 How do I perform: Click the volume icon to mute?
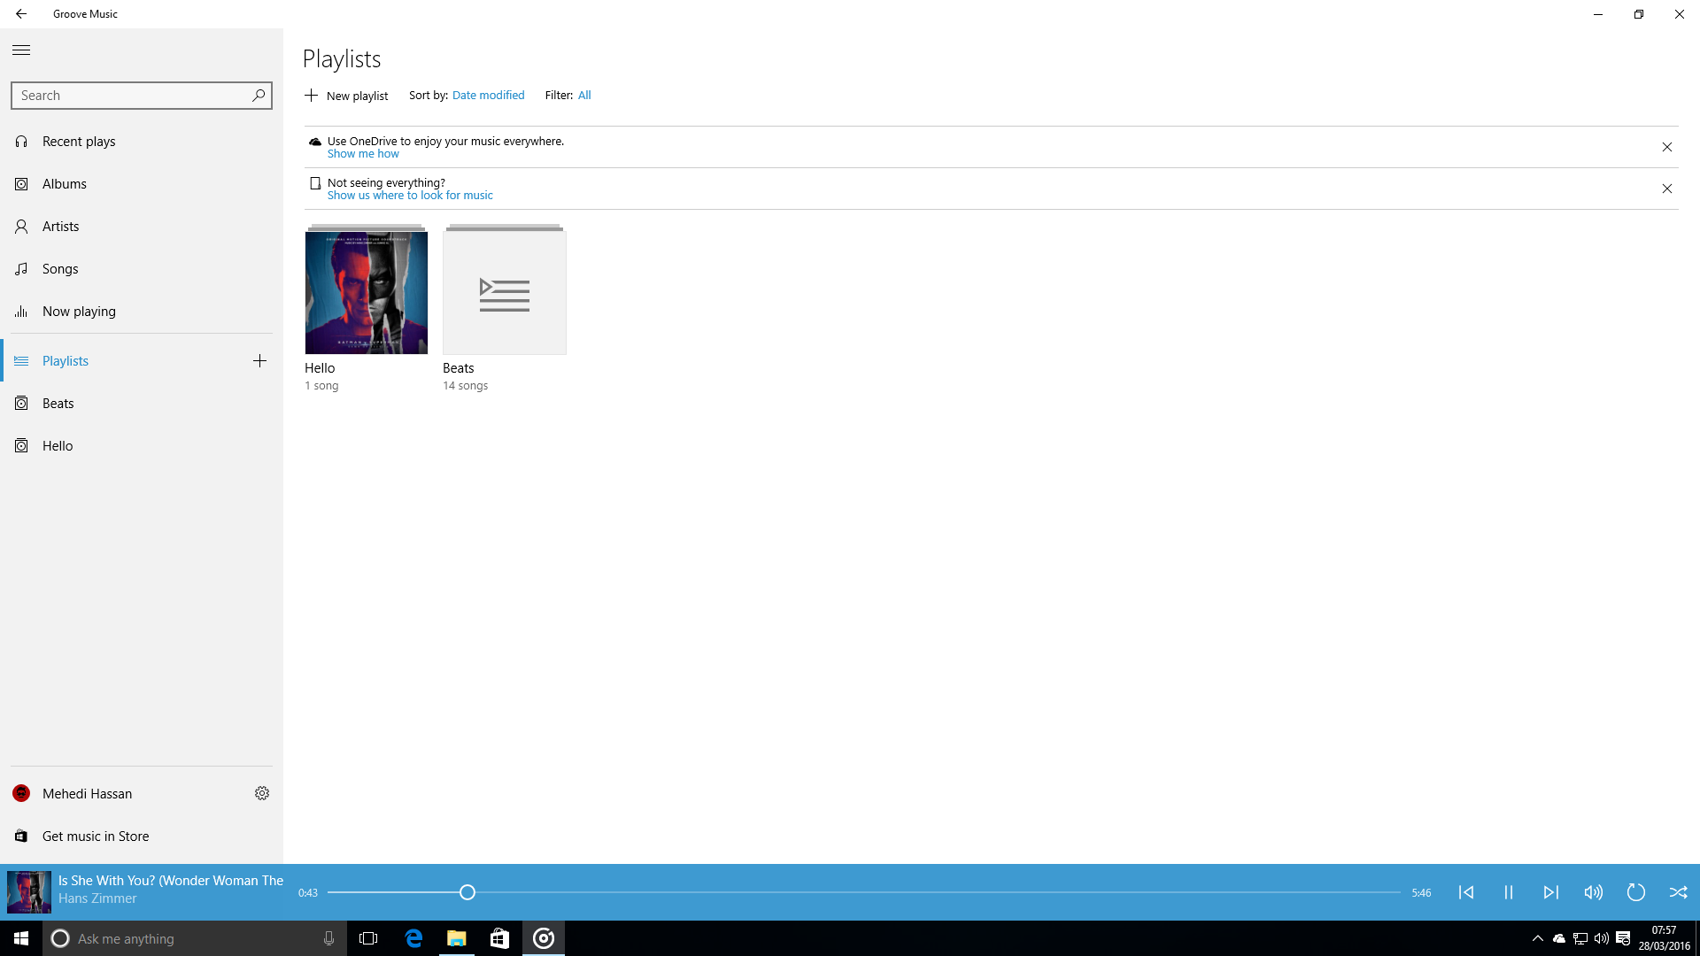coord(1593,891)
